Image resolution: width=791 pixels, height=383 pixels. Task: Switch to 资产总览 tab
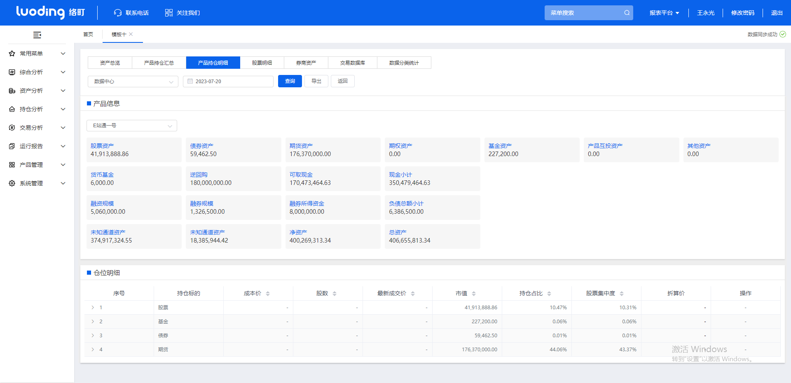[110, 63]
